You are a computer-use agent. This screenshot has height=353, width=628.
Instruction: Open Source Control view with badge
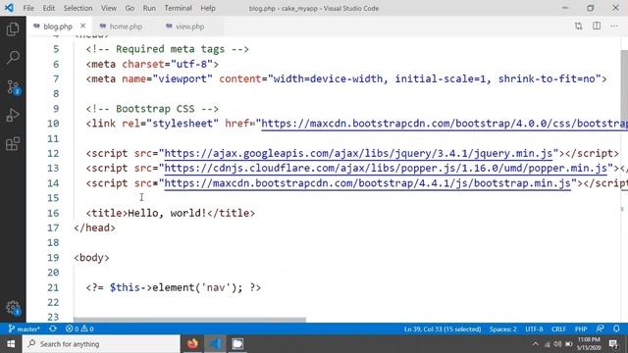pos(13,86)
